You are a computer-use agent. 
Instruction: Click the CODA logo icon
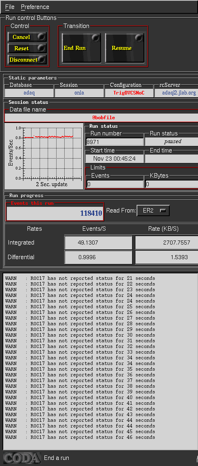coord(22,458)
